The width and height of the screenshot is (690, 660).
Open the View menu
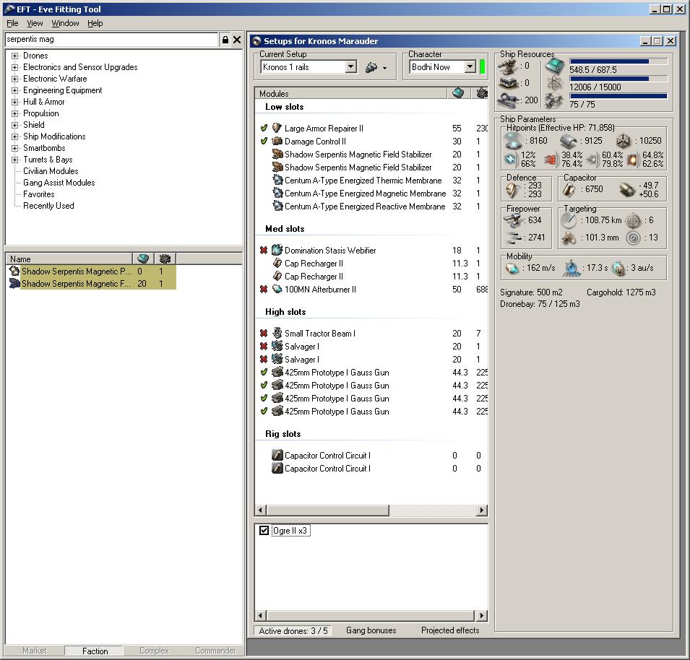pos(35,23)
